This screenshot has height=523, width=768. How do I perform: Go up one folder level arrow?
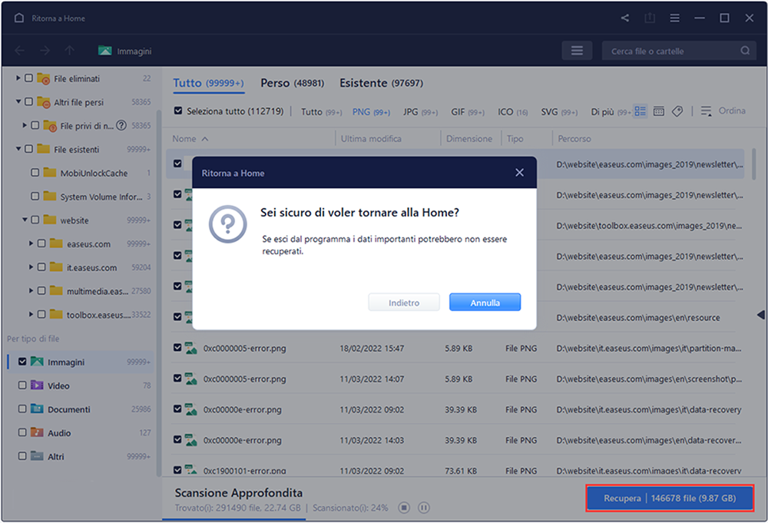pos(70,51)
